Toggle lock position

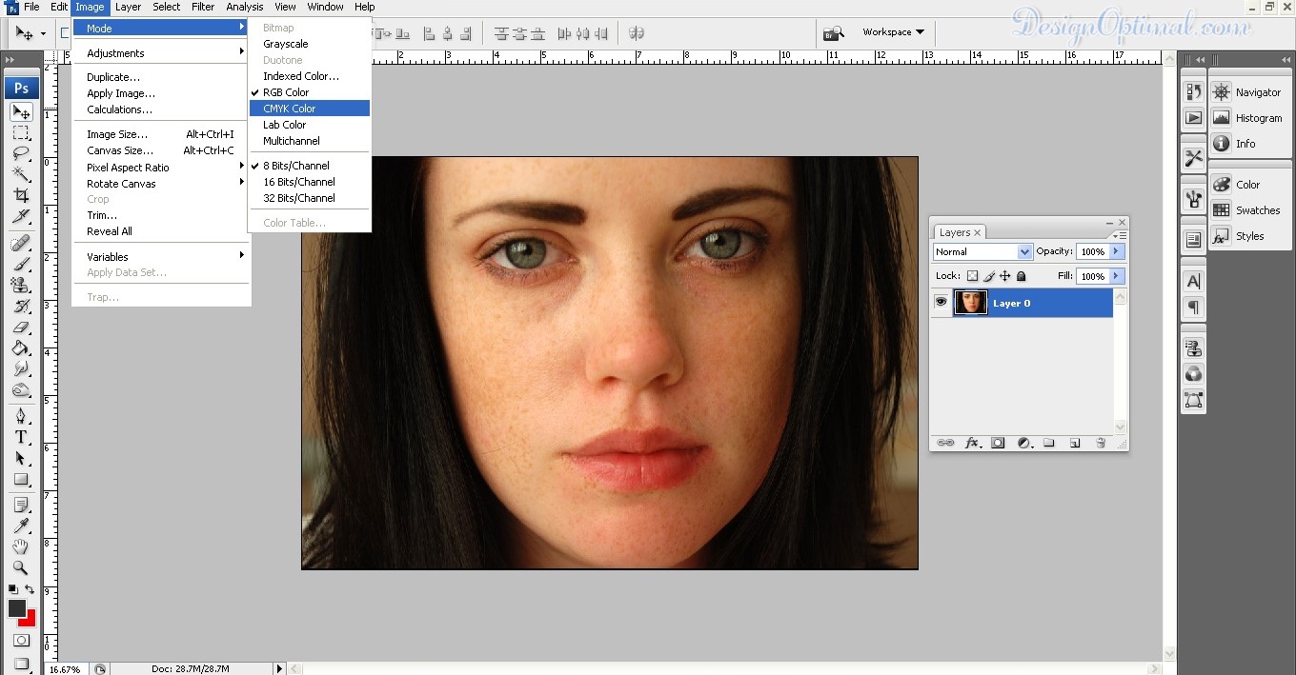[1004, 276]
